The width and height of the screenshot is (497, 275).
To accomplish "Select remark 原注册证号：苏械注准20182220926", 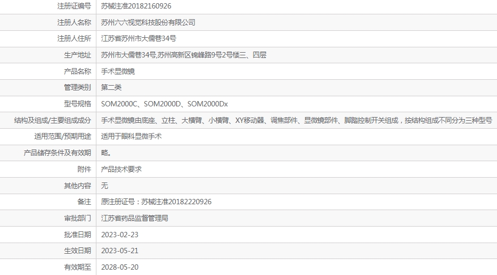I will pyautogui.click(x=156, y=202).
